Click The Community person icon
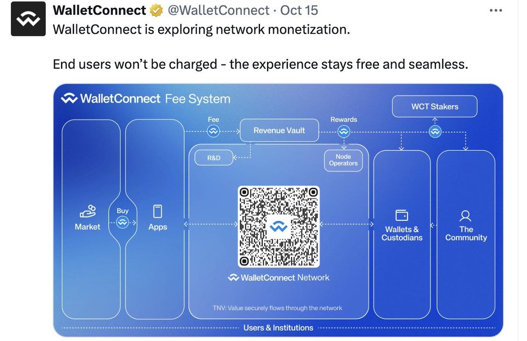Screen dimensions: 527x341 coord(466,215)
